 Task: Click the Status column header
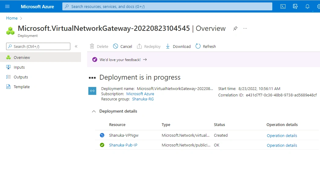coord(219,125)
